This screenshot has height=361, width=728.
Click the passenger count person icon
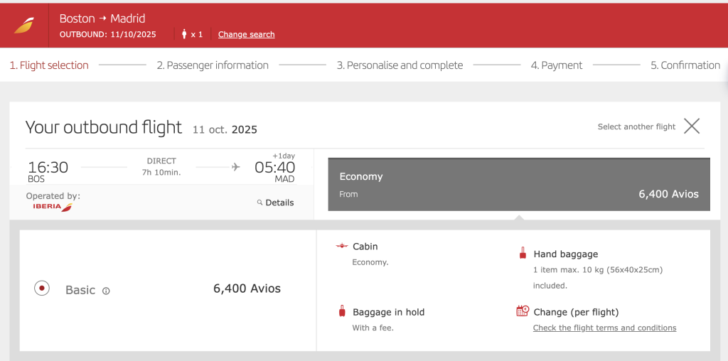184,34
